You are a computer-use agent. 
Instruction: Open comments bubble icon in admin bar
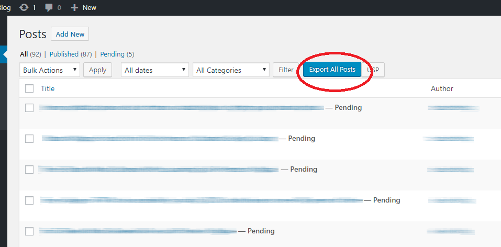pos(49,8)
